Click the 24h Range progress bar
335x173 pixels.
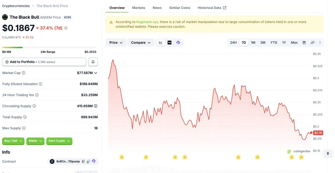pyautogui.click(x=49, y=48)
